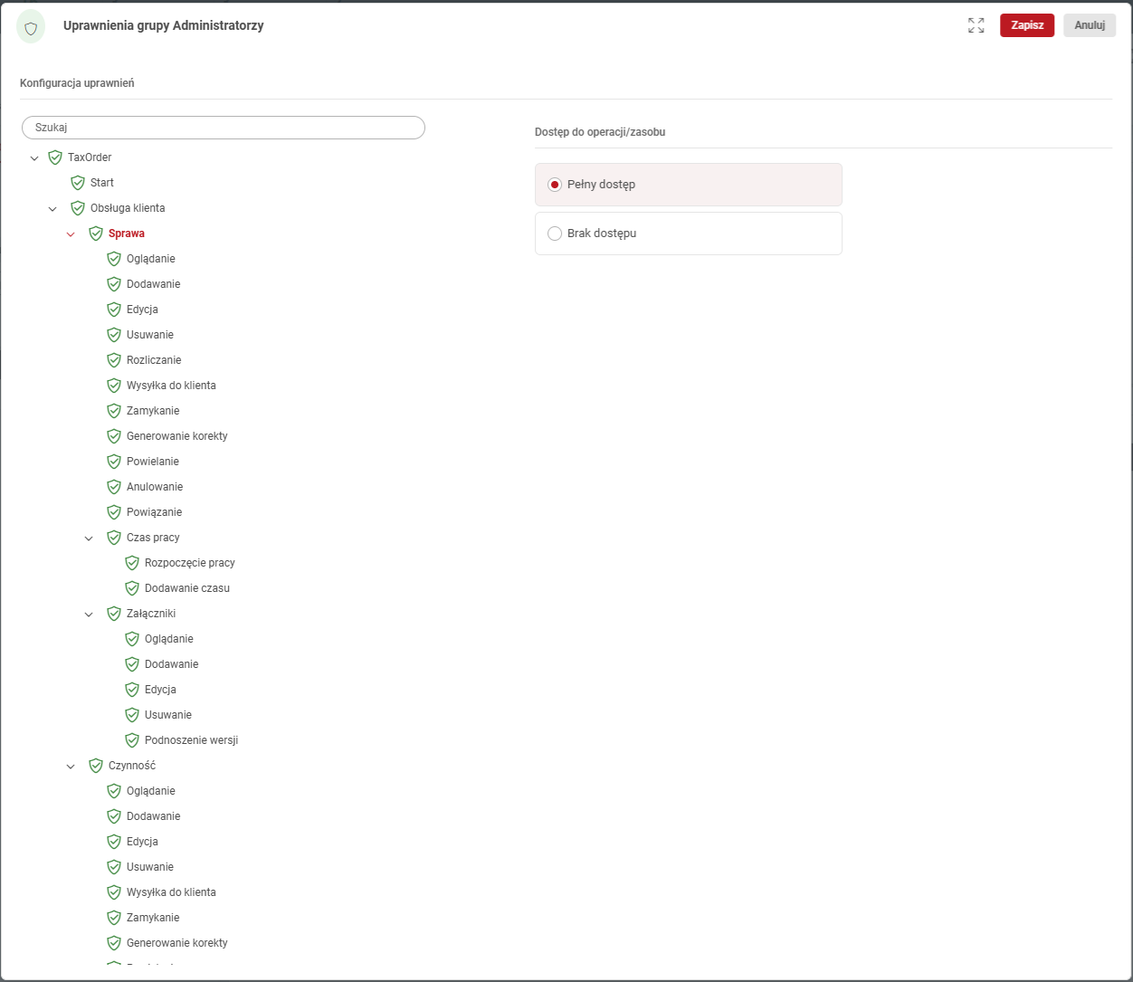Click the shield icon next to TaxOrder
This screenshot has width=1133, height=982.
click(x=55, y=157)
